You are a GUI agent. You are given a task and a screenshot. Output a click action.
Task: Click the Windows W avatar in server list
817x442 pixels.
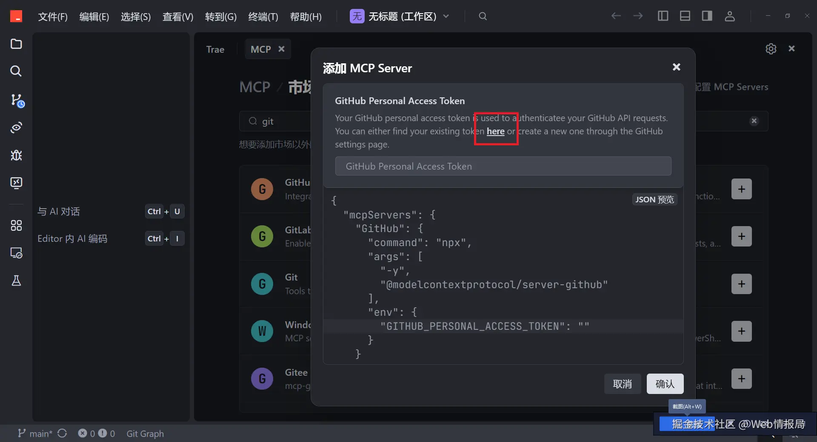(x=262, y=331)
